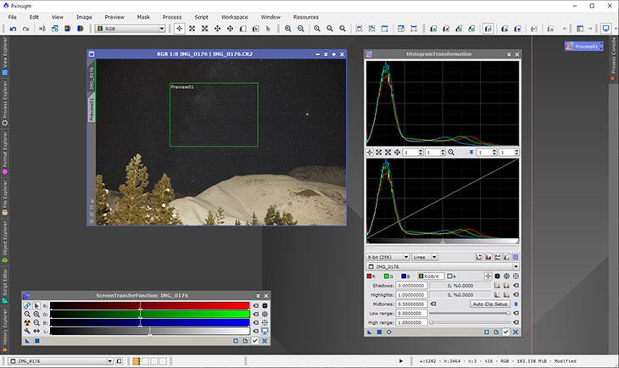
Task: Click the Undo icon in the toolbar
Action: (11, 28)
